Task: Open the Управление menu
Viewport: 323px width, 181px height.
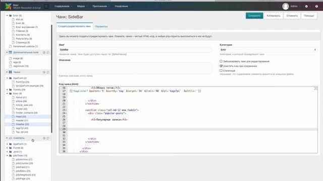Action: (123, 7)
